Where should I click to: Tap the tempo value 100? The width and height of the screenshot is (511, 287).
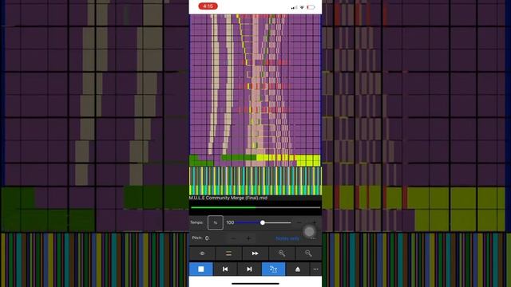pos(230,222)
